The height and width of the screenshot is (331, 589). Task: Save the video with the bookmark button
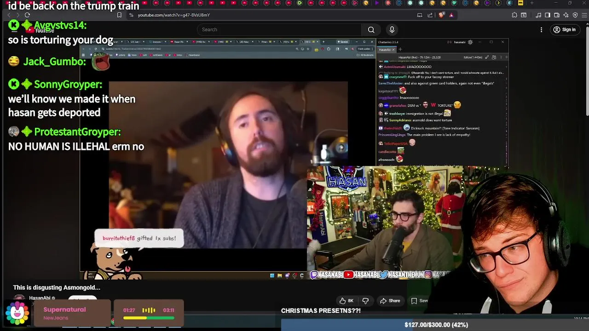[419, 301]
